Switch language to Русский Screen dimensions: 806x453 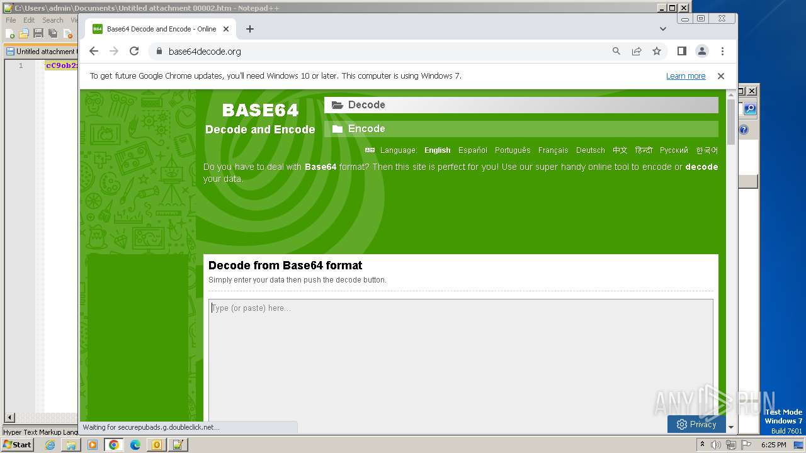pyautogui.click(x=674, y=150)
